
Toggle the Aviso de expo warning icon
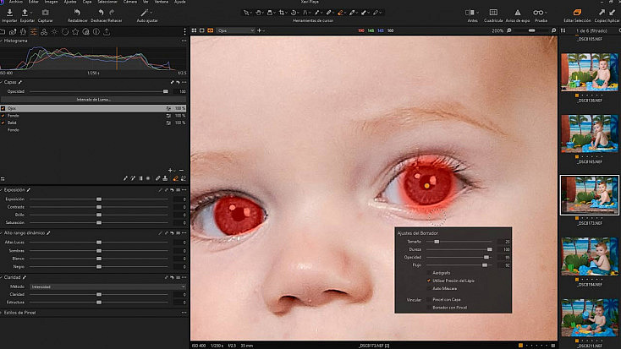click(517, 13)
